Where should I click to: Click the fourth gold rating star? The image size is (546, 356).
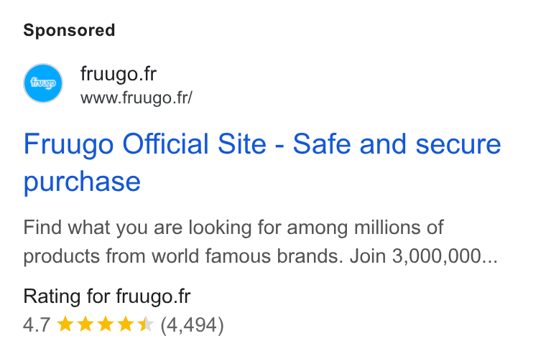click(x=125, y=324)
